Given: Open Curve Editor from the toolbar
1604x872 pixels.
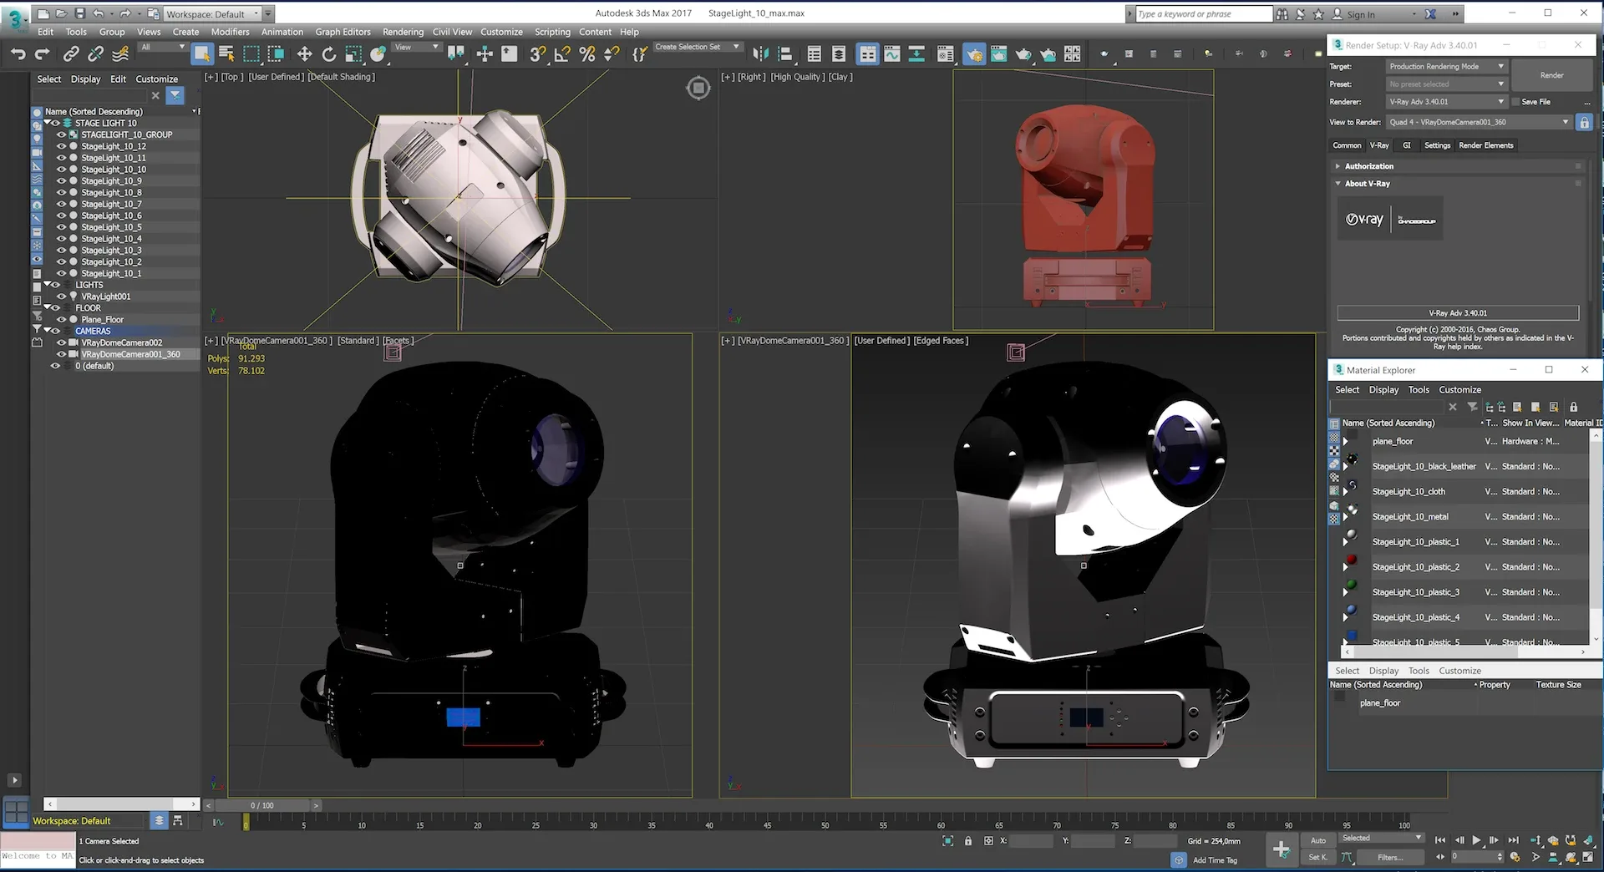Looking at the screenshot, I should point(892,54).
